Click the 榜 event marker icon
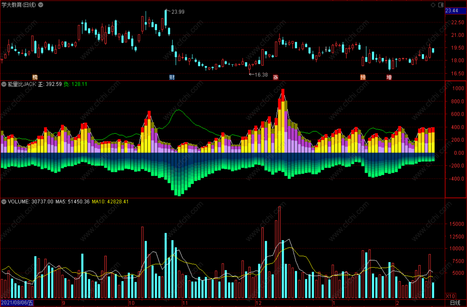This screenshot has width=467, height=307. 35,77
